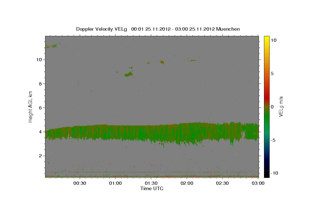This screenshot has width=320, height=213.
Task: Click the colorbar tick label -5
Action: [273, 140]
